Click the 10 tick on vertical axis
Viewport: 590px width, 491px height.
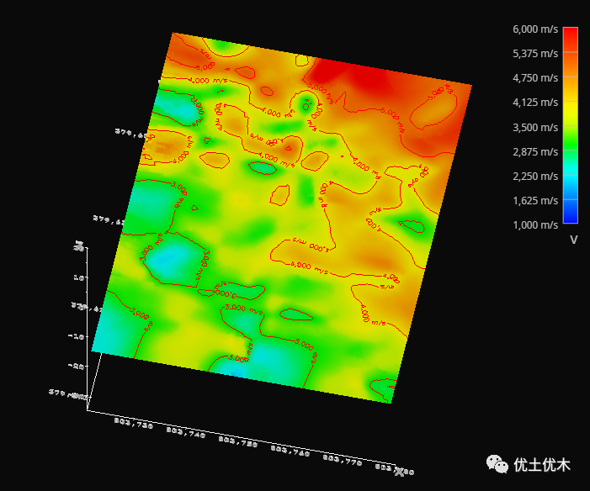(x=80, y=277)
